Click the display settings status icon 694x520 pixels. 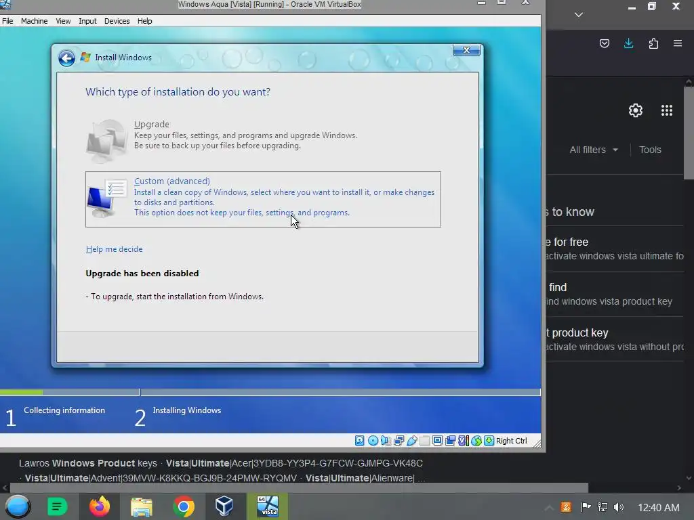pyautogui.click(x=437, y=440)
